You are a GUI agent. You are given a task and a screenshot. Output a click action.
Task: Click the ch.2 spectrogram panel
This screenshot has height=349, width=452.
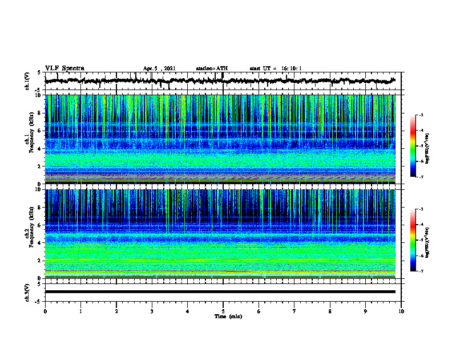[220, 234]
